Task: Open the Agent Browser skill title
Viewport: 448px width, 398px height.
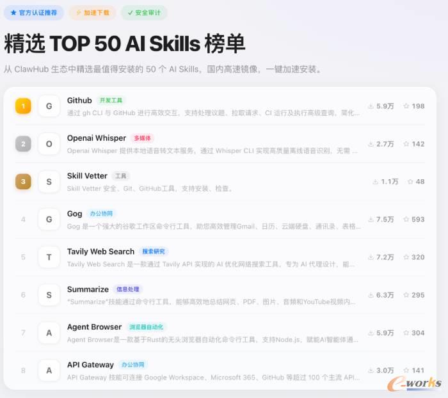Action: pos(94,327)
